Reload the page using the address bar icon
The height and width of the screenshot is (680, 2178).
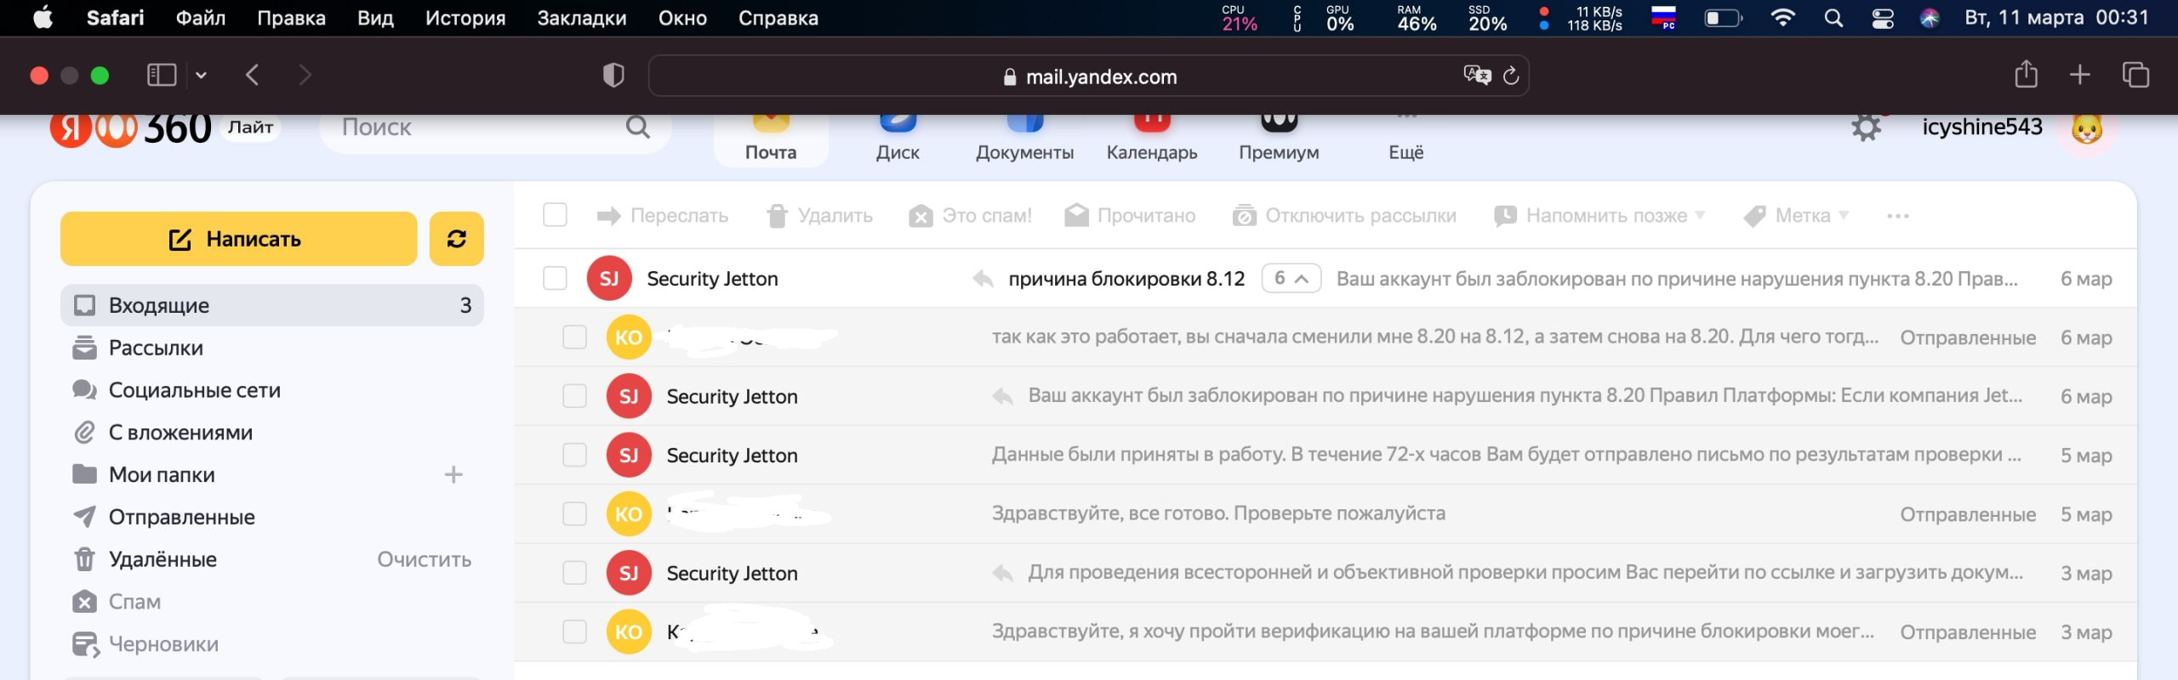(x=1511, y=76)
